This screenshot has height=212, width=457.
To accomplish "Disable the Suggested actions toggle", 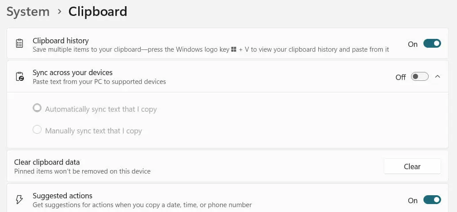I will click(x=432, y=200).
